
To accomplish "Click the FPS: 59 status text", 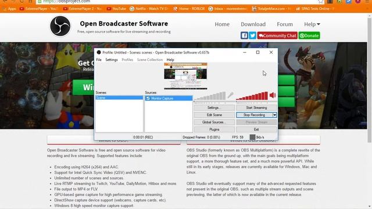I will tap(238, 137).
